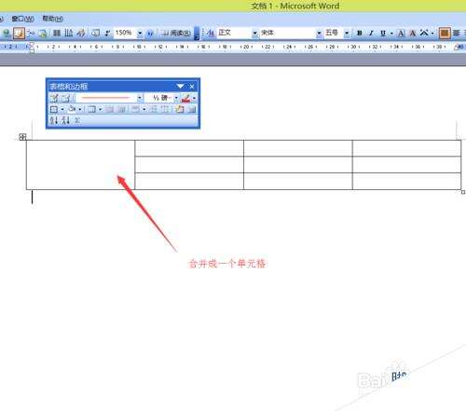Image resolution: width=466 pixels, height=411 pixels.
Task: Click inside the merged left table cell
Action: (x=81, y=165)
